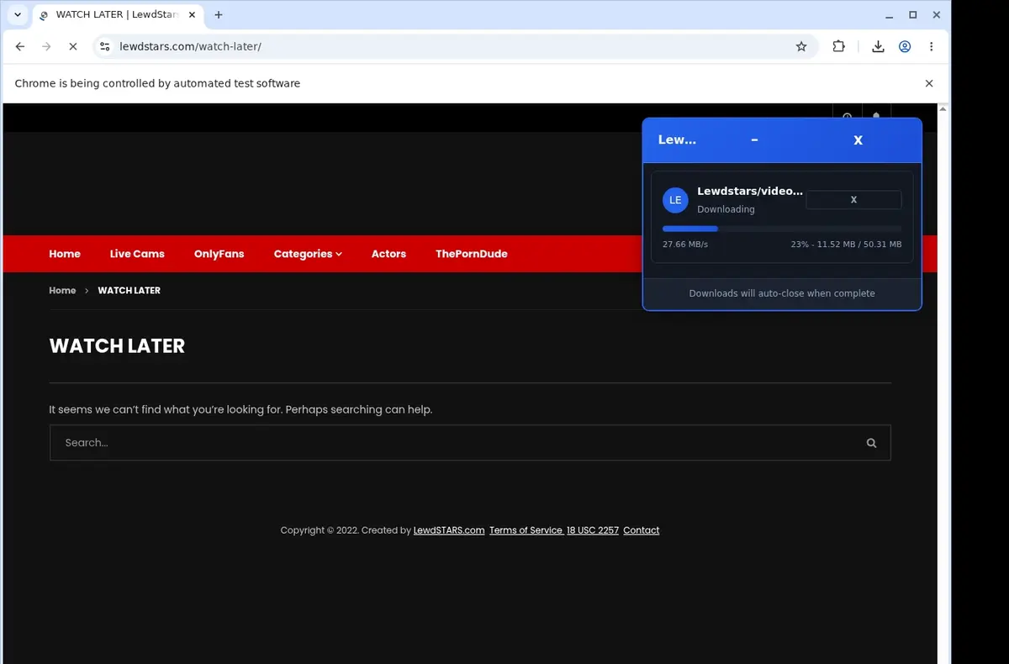
Task: Select the WATCH LATER browser tab
Action: 119,14
